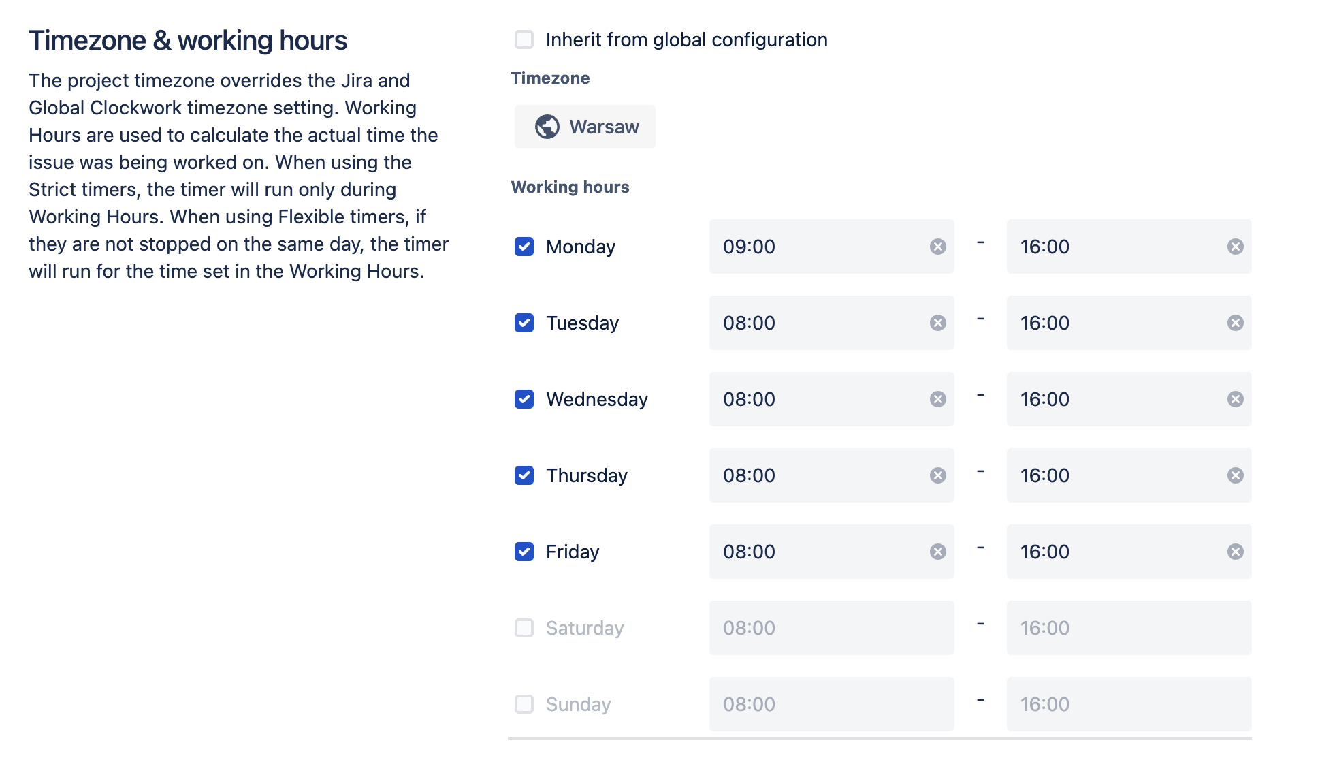Viewport: 1320px width, 775px height.
Task: Open the Tuesday 16:00 end time picker
Action: point(1116,323)
